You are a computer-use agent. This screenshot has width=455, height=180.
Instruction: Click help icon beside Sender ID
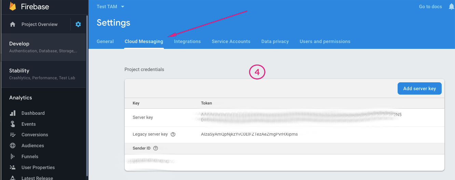point(156,148)
